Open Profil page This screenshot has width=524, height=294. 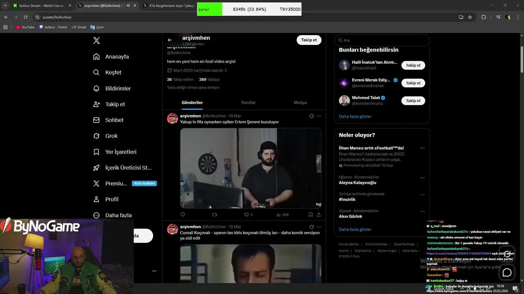[x=106, y=199]
